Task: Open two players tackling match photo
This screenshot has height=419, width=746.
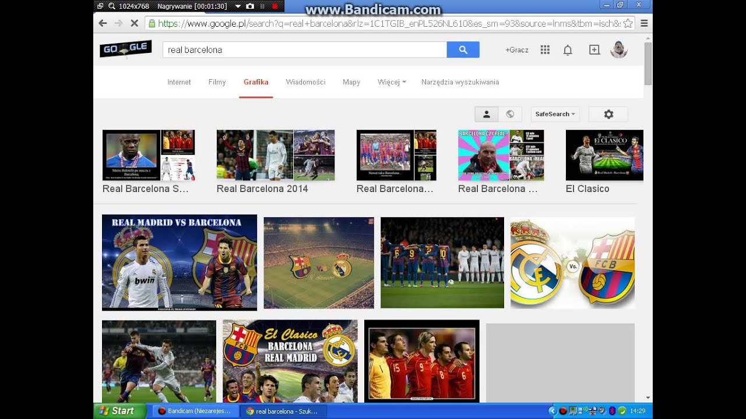Action: click(159, 361)
